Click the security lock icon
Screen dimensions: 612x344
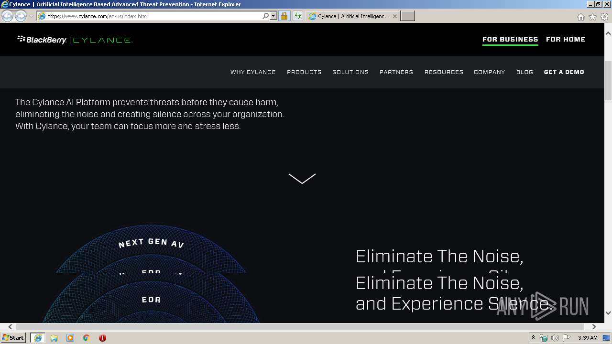point(284,16)
